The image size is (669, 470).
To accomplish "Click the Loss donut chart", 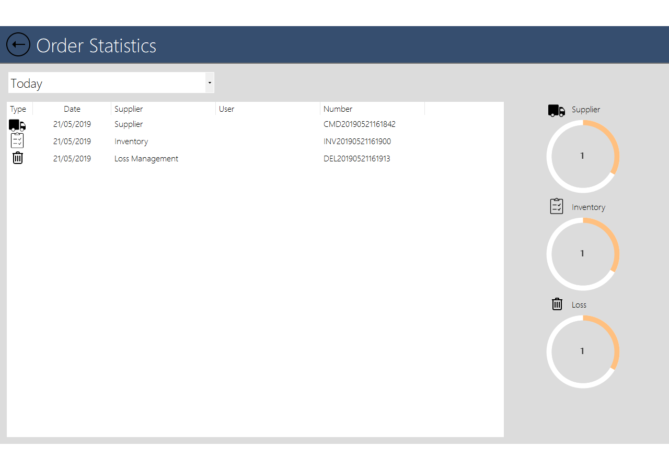I will [583, 351].
